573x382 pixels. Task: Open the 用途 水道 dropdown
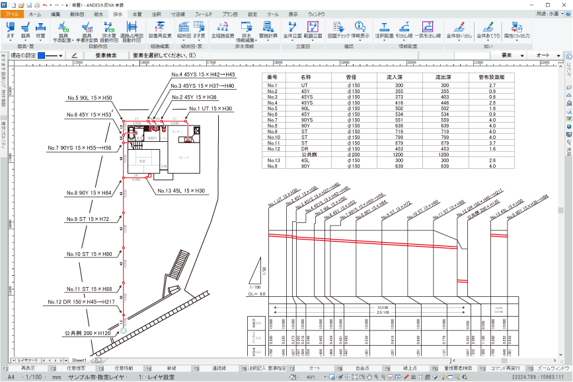[x=551, y=13]
